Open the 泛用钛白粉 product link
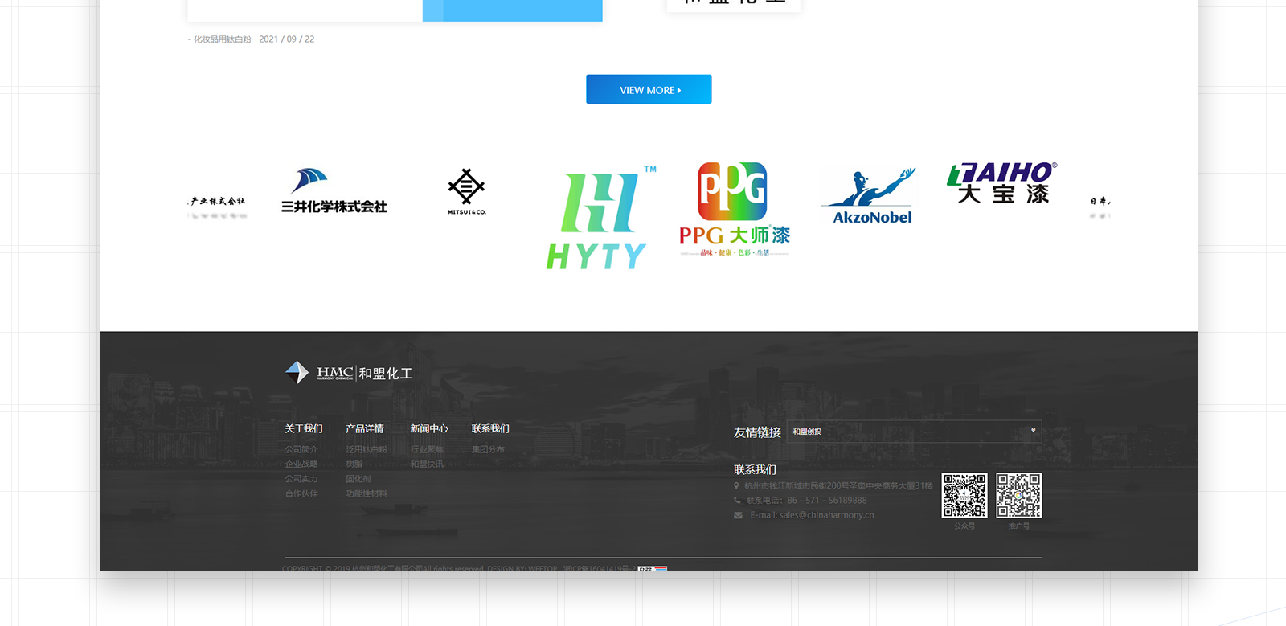 tap(366, 449)
